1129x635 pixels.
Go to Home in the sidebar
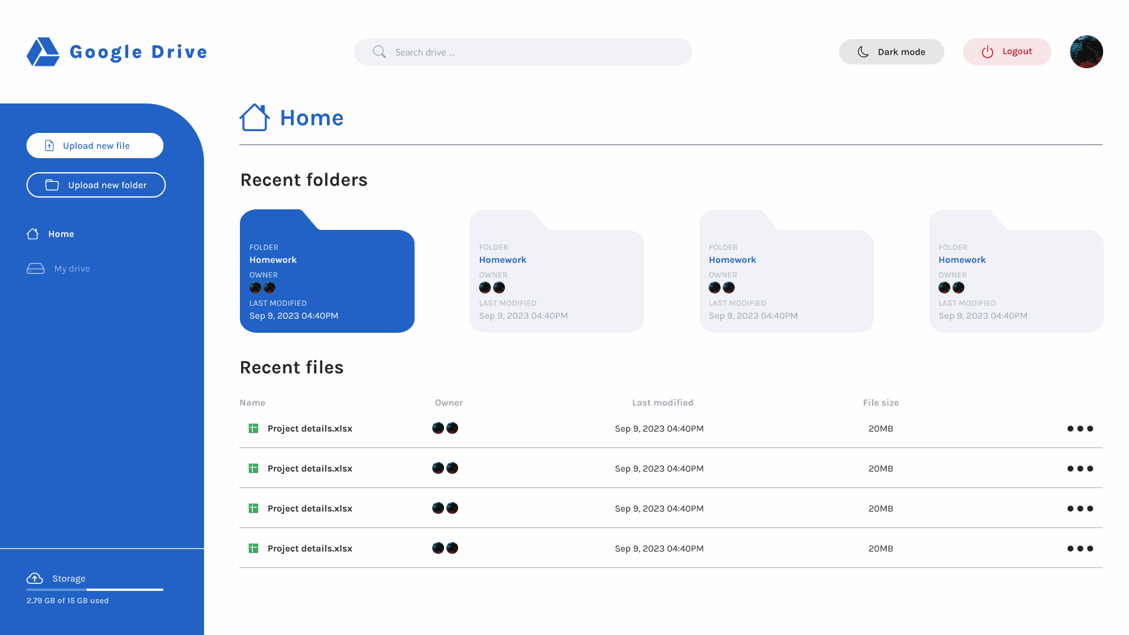click(61, 234)
